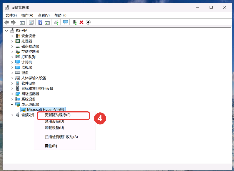Select the 系统设备 tree label
234x171 pixels.
coord(29,99)
